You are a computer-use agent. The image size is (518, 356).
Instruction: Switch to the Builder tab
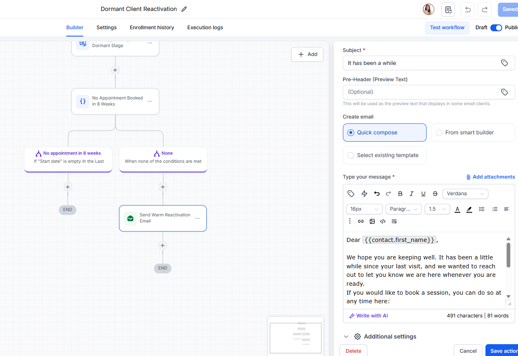tap(75, 28)
